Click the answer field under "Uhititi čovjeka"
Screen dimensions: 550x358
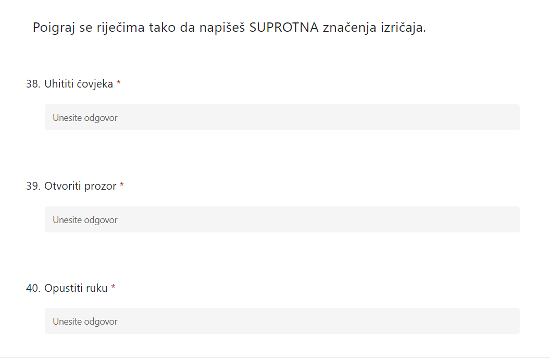(x=282, y=118)
